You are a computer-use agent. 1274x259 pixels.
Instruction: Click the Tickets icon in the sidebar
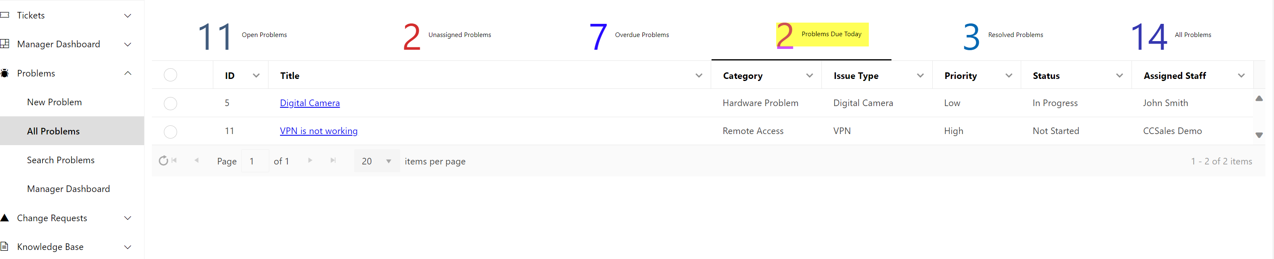(5, 15)
